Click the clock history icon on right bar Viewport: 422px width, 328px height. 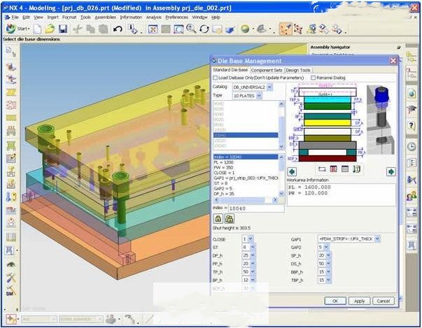click(412, 147)
